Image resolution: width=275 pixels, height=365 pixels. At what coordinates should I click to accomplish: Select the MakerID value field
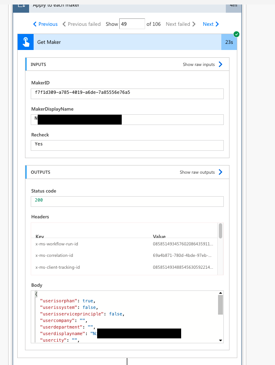127,93
